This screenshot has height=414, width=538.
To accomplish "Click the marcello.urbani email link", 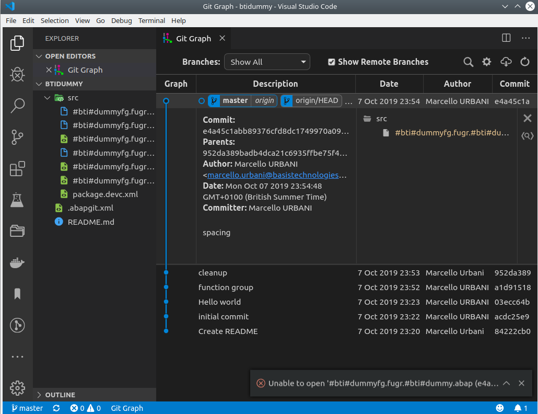I will coord(273,175).
